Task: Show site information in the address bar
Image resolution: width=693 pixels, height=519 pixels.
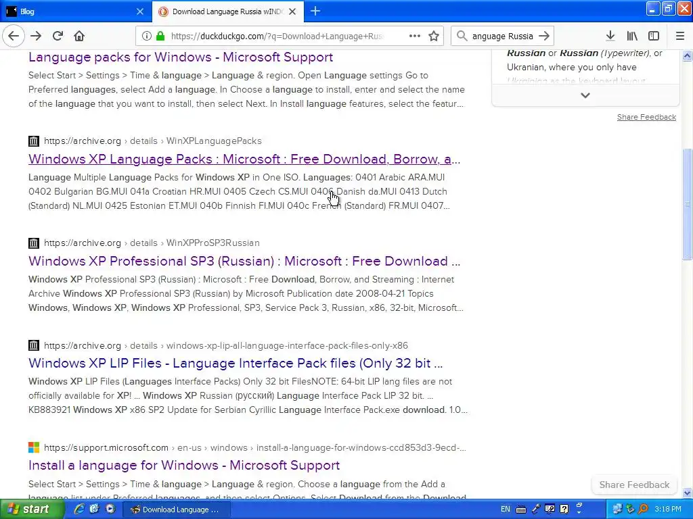Action: pos(147,36)
